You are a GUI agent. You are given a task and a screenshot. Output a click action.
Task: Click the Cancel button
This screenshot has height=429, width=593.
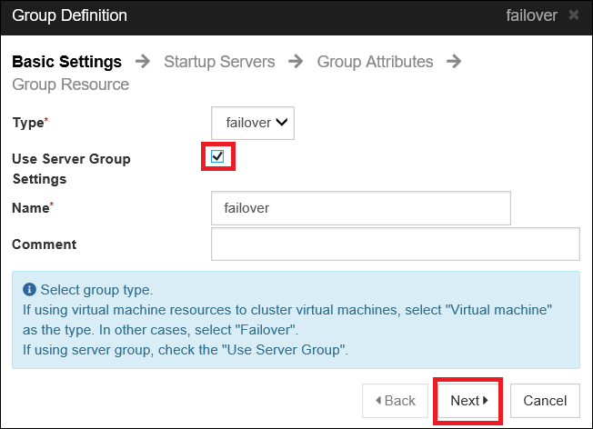(545, 401)
